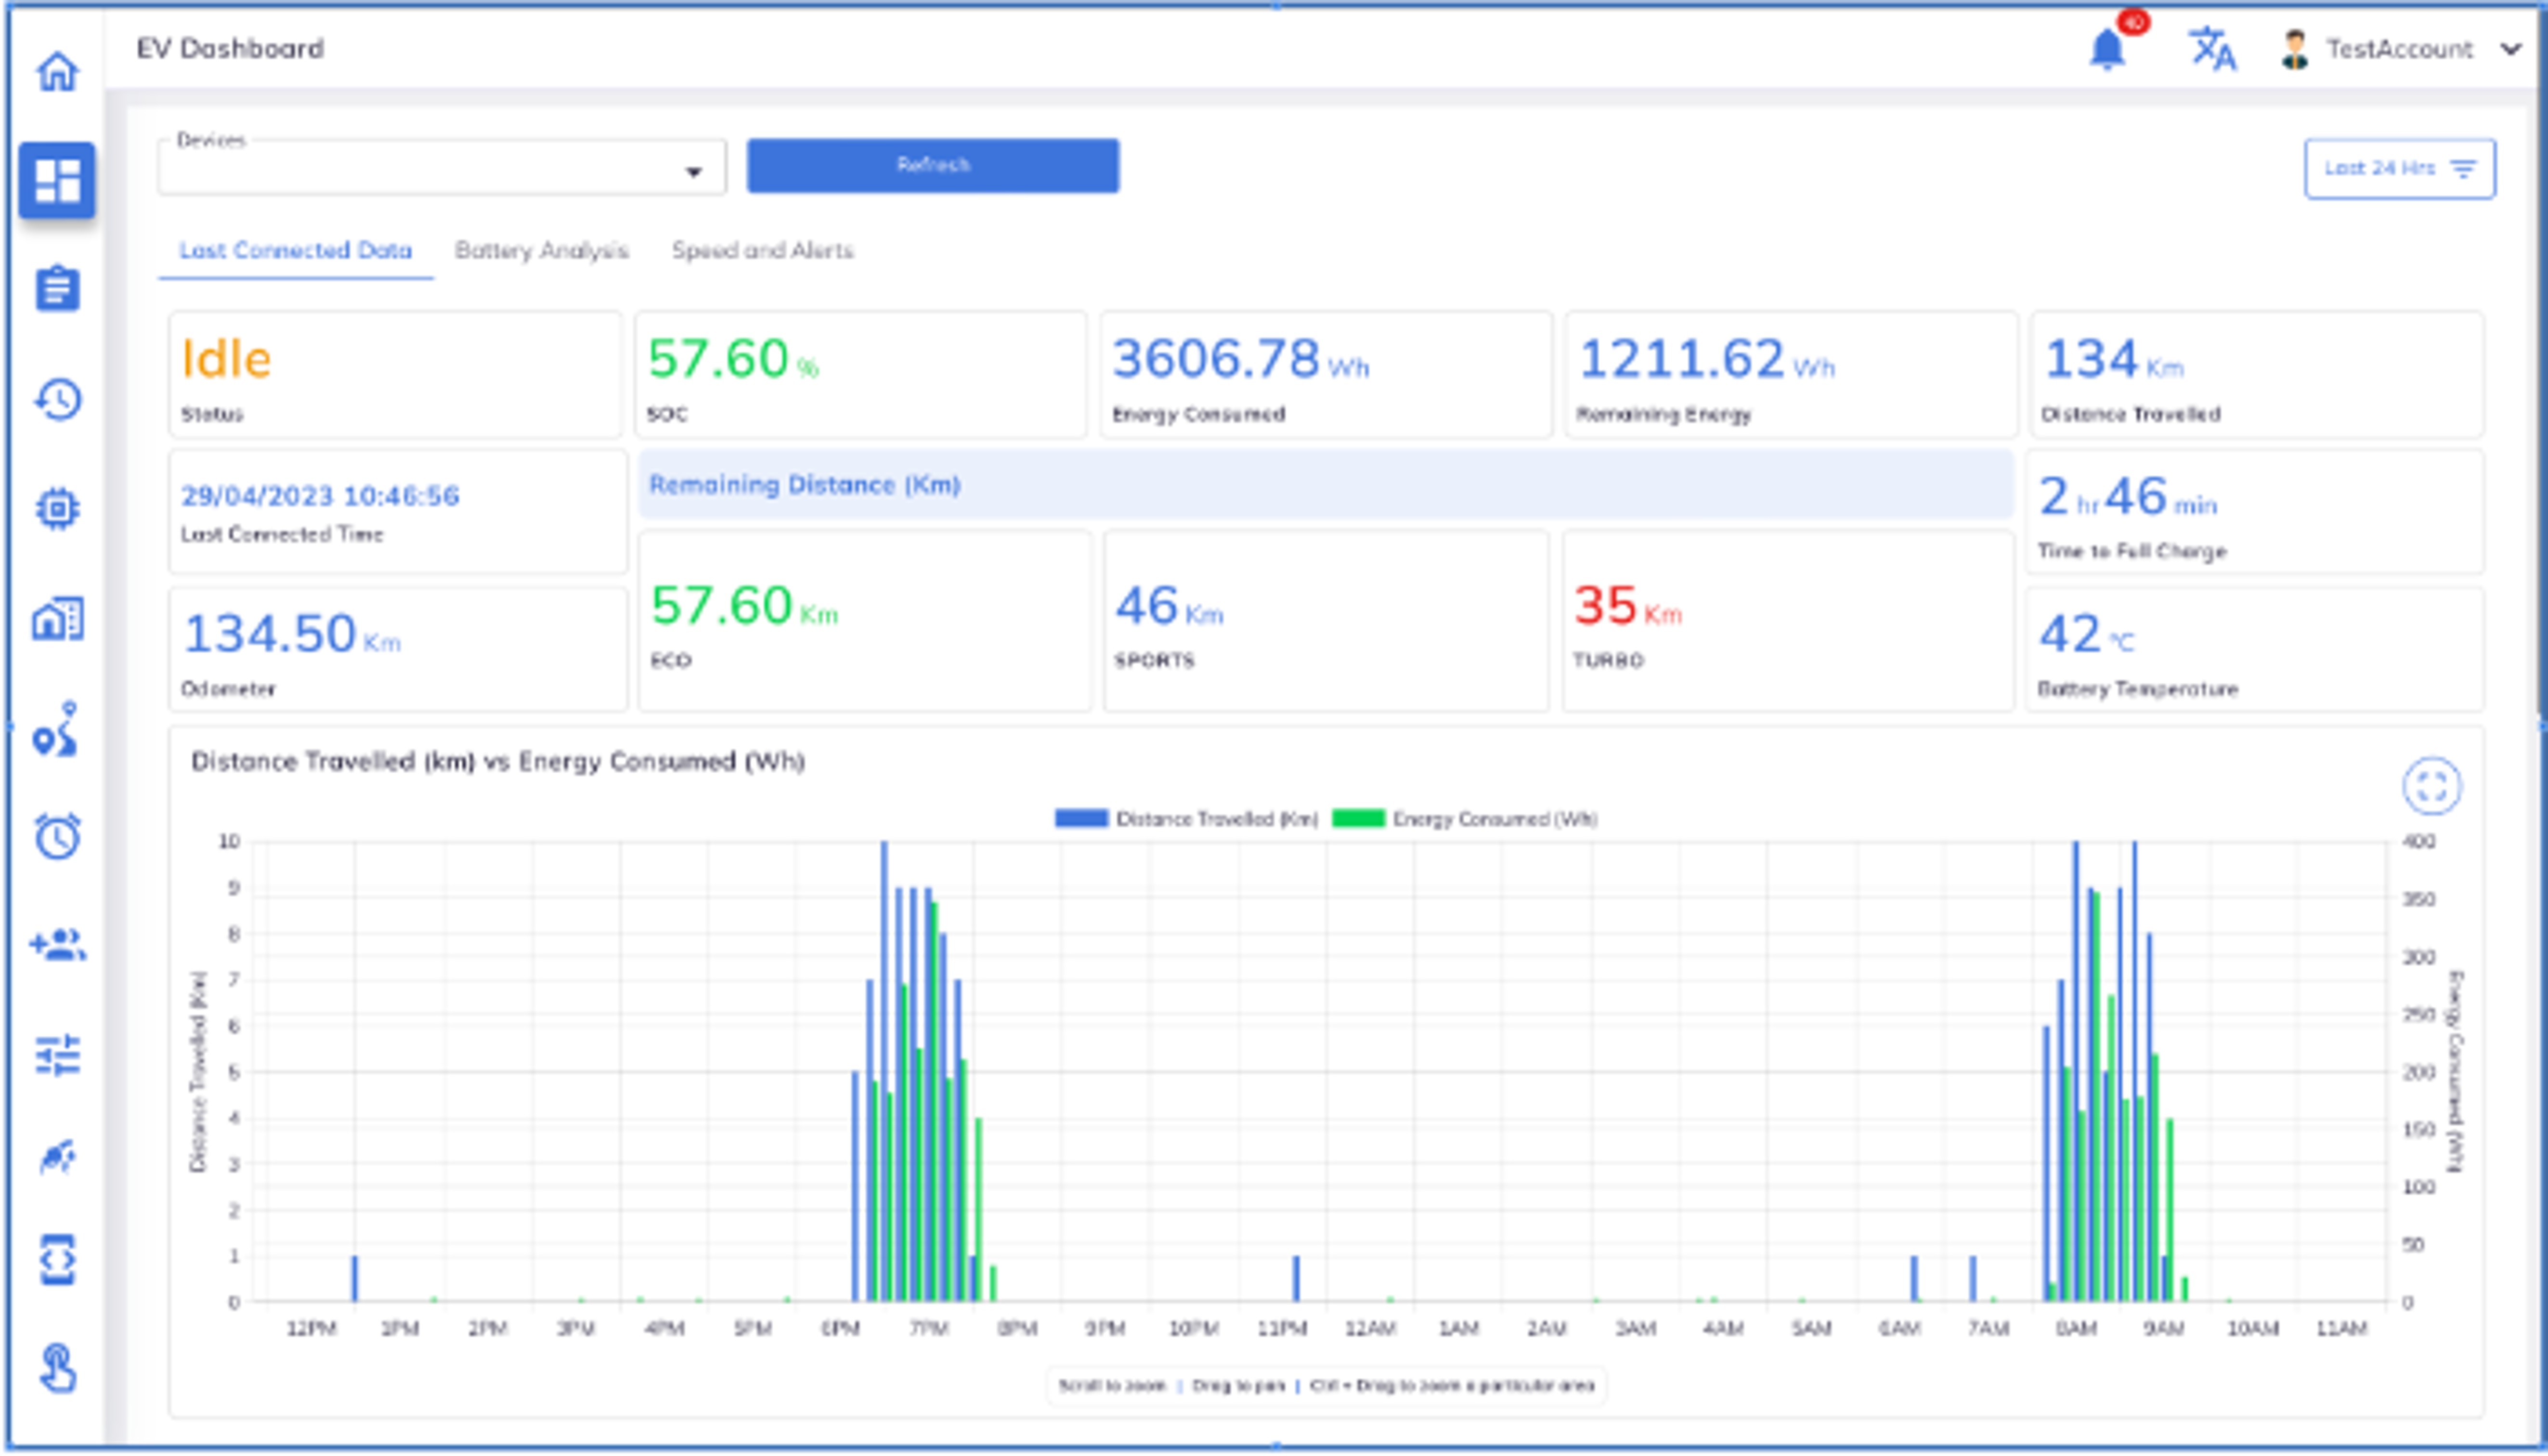Open the building icon in the sidebar
The width and height of the screenshot is (2548, 1456).
tap(57, 619)
